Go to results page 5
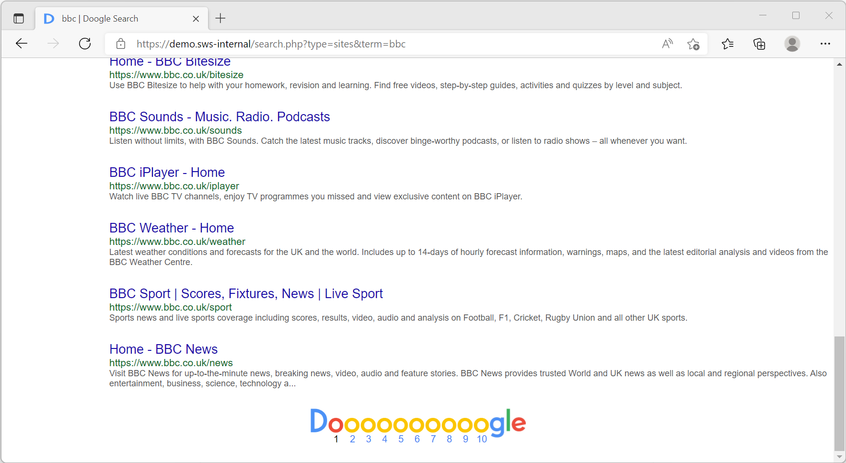This screenshot has width=846, height=463. tap(401, 439)
